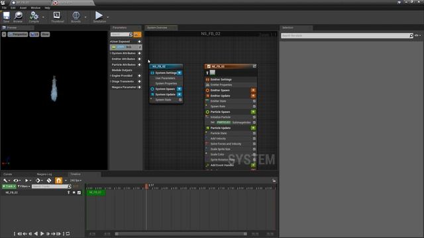Open the File menu
424x238 pixels.
pos(5,8)
